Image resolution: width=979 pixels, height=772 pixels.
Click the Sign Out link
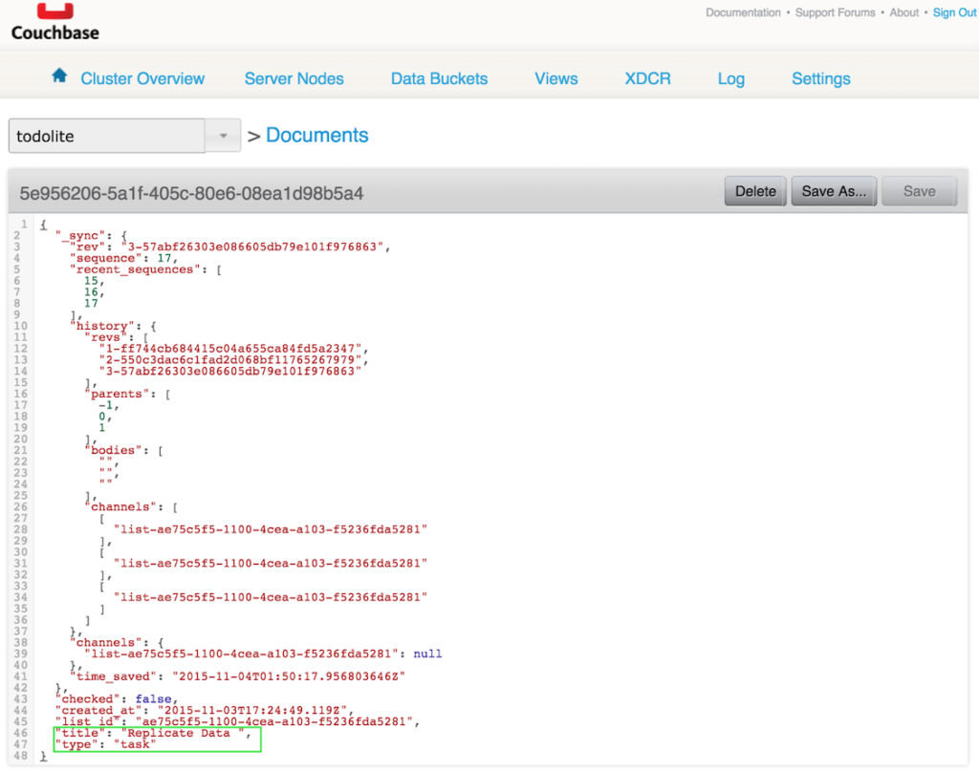(x=953, y=12)
